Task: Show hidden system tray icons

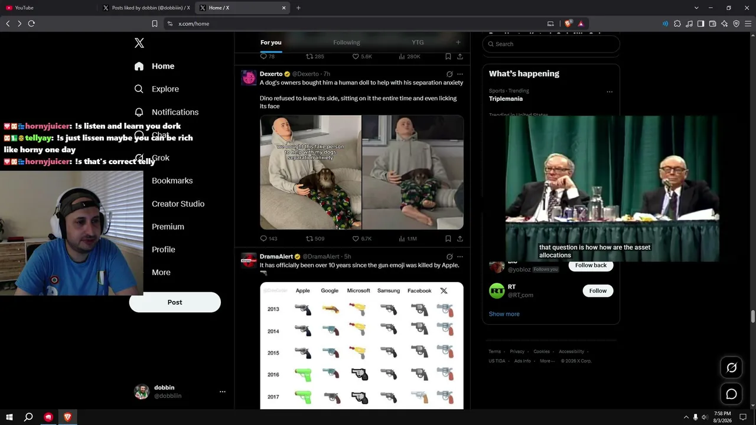Action: 686,417
